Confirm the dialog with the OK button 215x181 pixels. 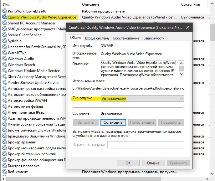(128, 163)
